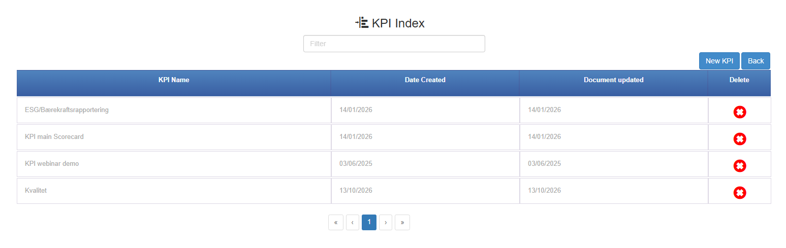Click the Back button

[756, 61]
